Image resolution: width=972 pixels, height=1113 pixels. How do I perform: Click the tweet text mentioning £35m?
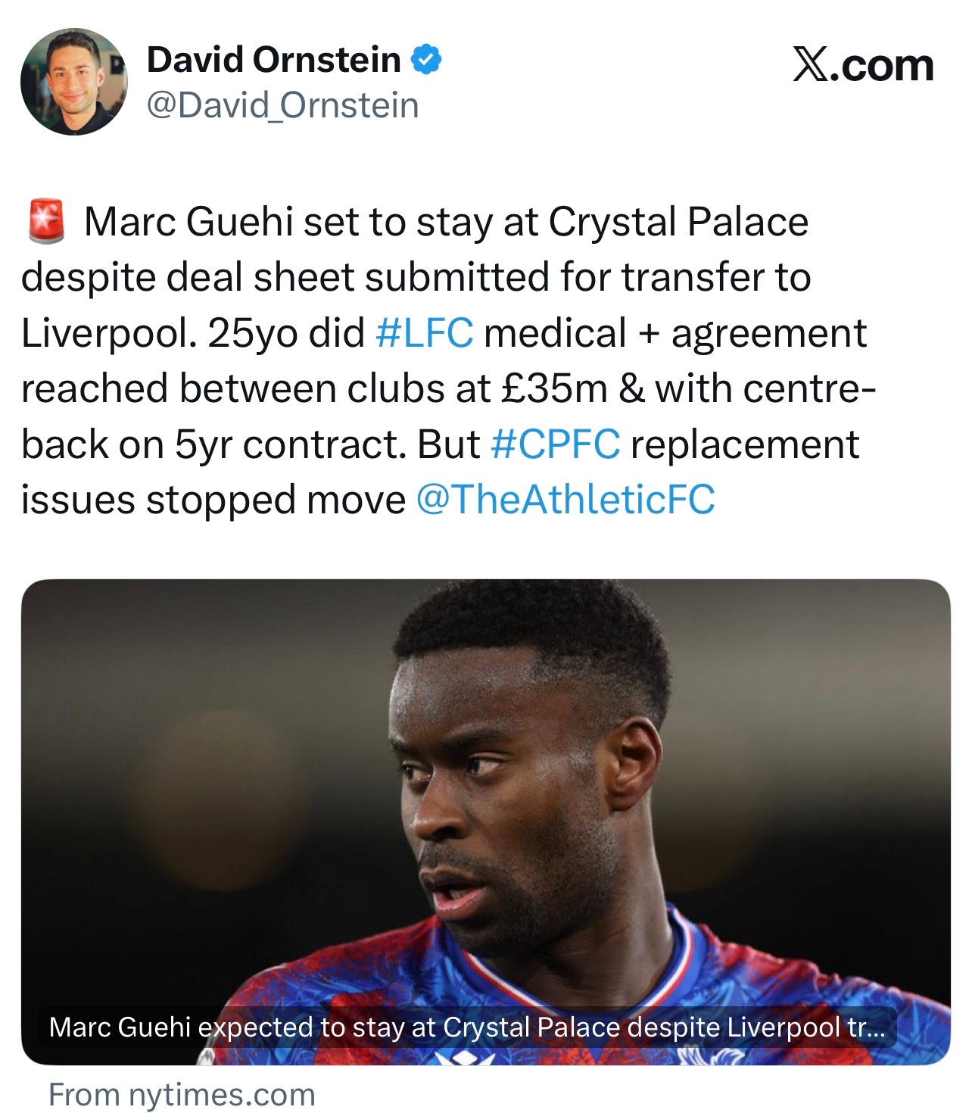(x=448, y=389)
